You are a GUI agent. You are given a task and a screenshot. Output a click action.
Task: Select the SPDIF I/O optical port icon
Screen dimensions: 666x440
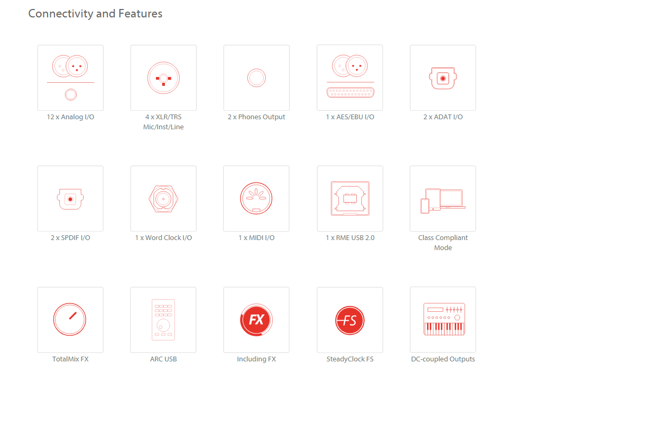[70, 199]
